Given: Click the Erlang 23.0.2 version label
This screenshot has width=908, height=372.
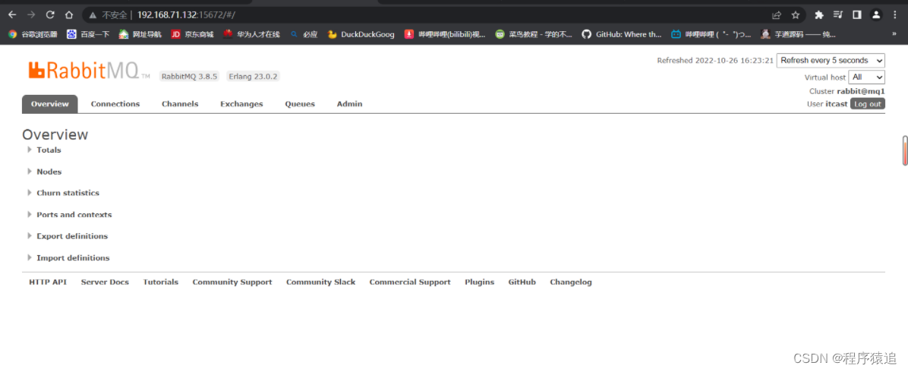Looking at the screenshot, I should coord(253,77).
